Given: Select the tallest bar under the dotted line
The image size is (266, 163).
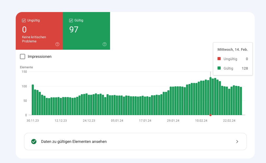Looking at the screenshot, I should tap(210, 96).
